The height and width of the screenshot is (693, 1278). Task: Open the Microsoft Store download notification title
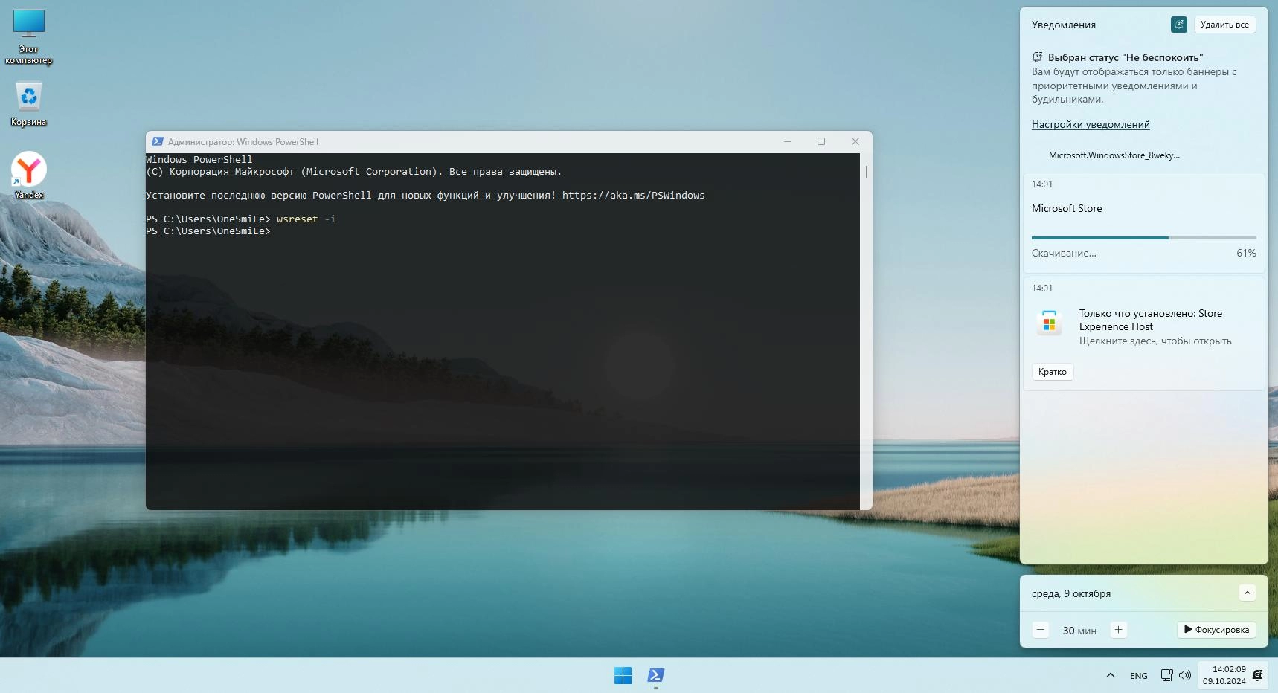click(1067, 209)
